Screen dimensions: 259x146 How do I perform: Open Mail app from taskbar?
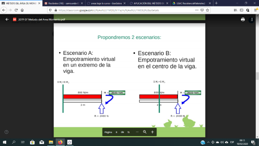point(41,142)
